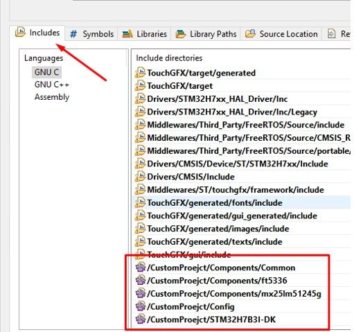The image size is (354, 332).
Task: Click the icon beside TouchGFX/generated/texts/include
Action: pos(140,241)
